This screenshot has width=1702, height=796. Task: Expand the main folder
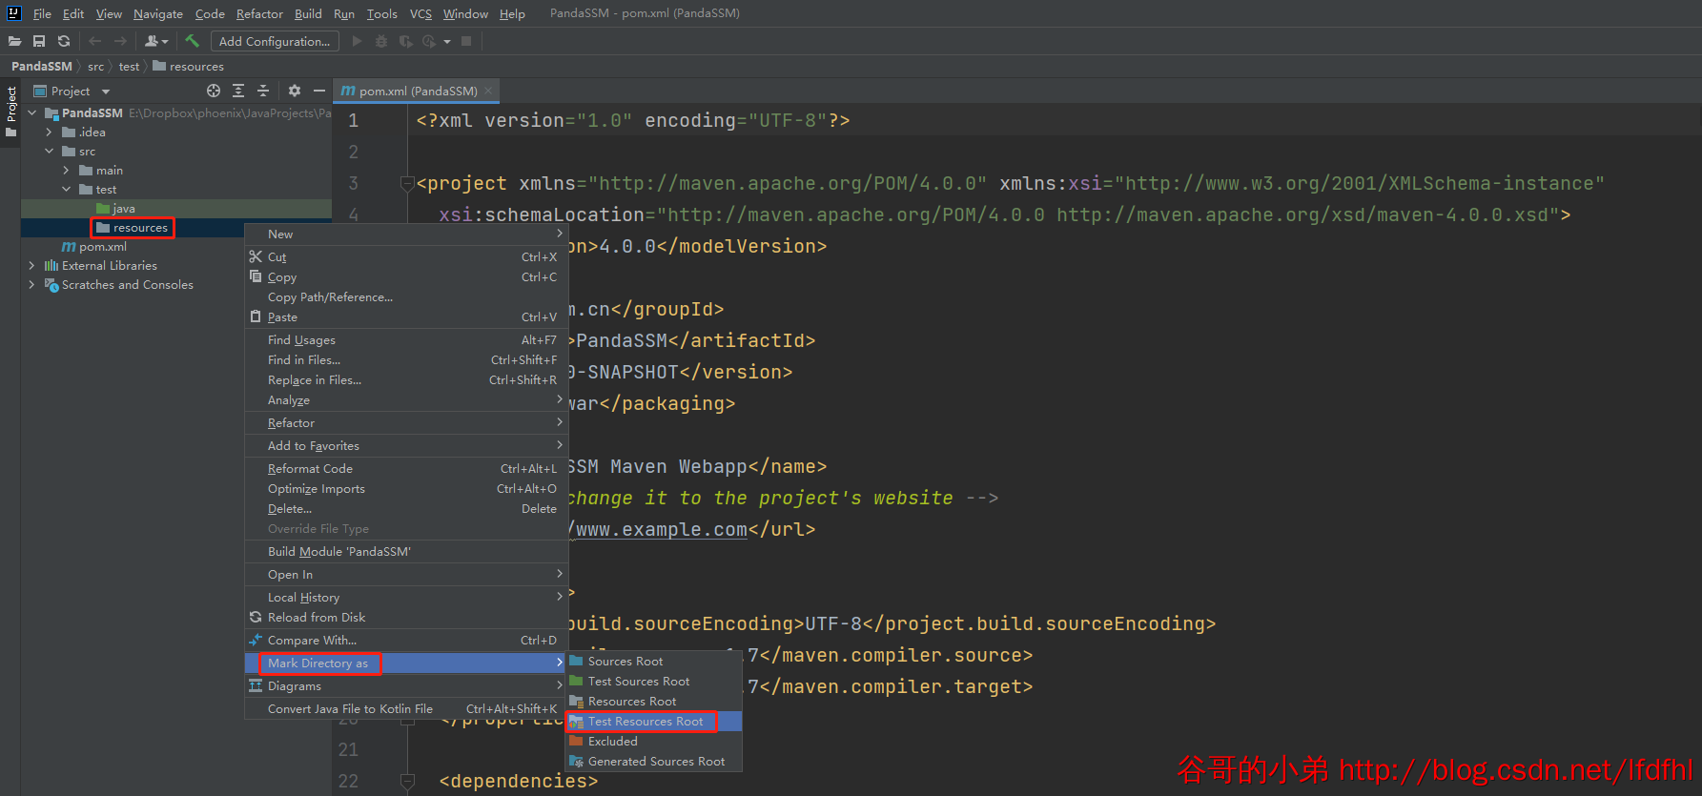(66, 170)
